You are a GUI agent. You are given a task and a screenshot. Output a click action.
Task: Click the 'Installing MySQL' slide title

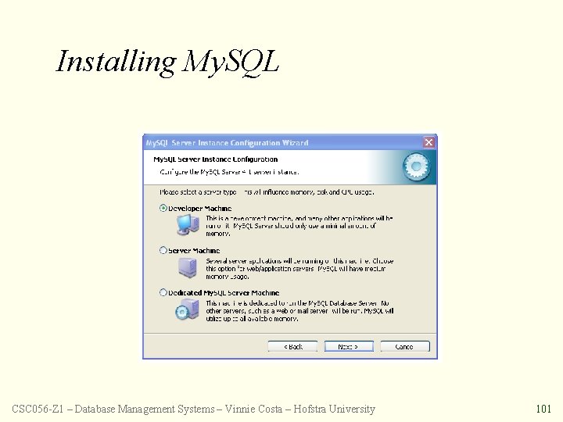click(x=167, y=62)
